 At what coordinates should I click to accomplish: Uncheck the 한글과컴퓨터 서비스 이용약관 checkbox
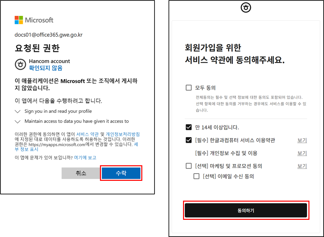(x=189, y=140)
